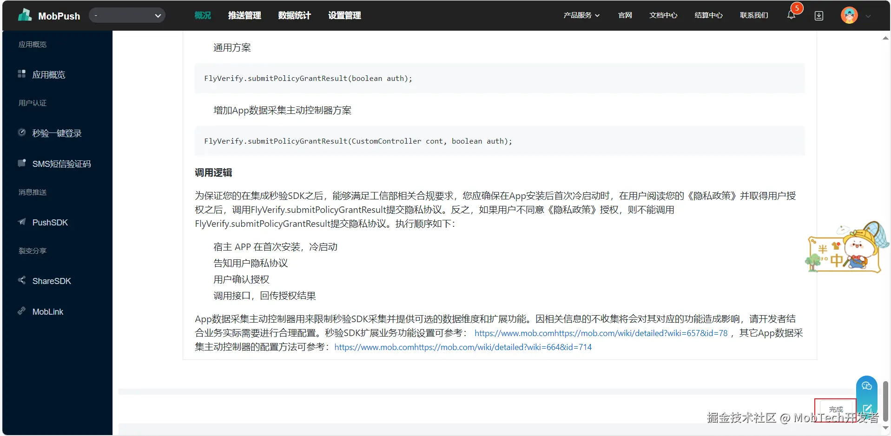This screenshot has height=436, width=891.
Task: Click the scrollbar up arrow
Action: pyautogui.click(x=885, y=38)
